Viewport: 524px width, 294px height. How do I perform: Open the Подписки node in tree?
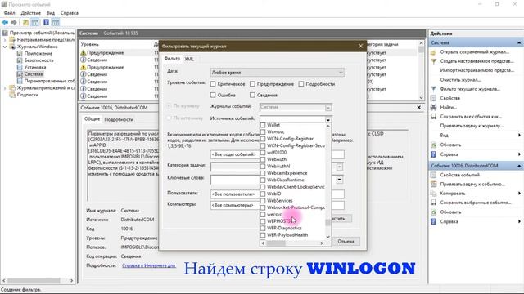27,95
